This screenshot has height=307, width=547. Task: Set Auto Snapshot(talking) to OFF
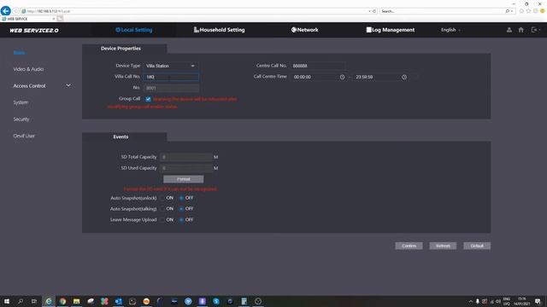(x=181, y=209)
